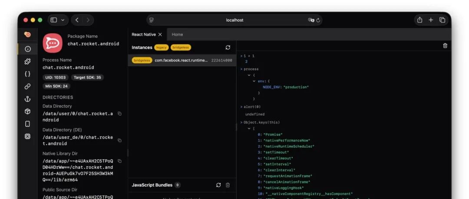The height and width of the screenshot is (199, 469).
Task: Refresh the JavaScript Bundles list
Action: pos(218,185)
